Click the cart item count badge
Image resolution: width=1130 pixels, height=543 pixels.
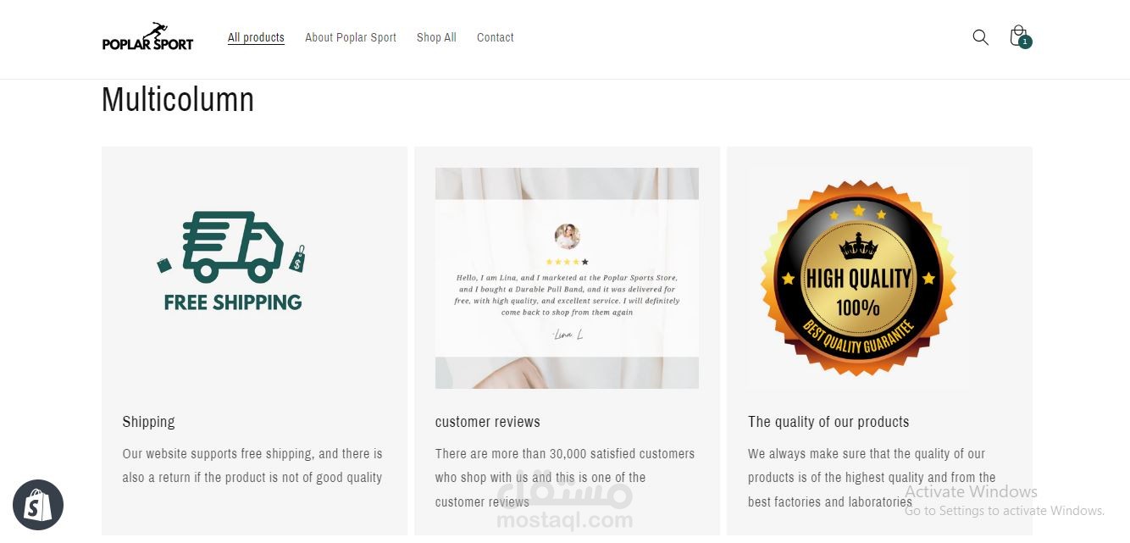tap(1025, 42)
